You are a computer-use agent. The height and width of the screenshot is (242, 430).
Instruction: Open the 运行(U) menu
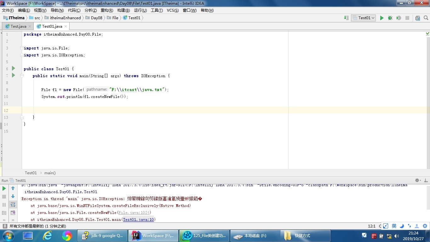point(140,10)
